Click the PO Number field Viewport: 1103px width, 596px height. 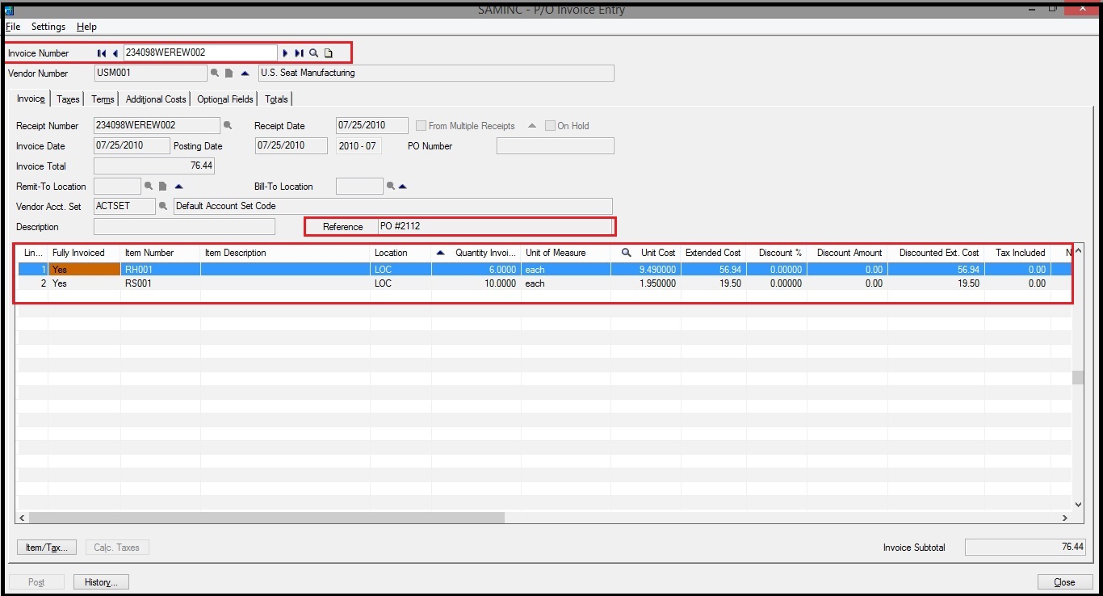556,146
